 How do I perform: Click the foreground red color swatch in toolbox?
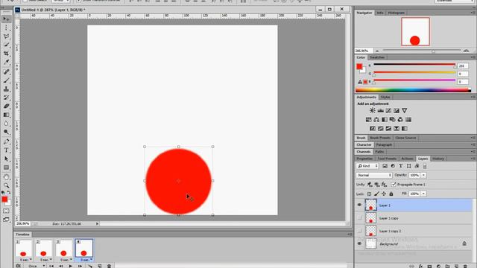(x=4, y=200)
